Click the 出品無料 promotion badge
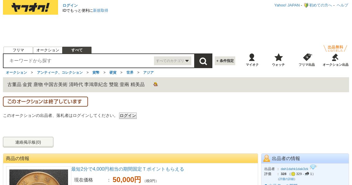This screenshot has height=185, width=352. (x=335, y=48)
